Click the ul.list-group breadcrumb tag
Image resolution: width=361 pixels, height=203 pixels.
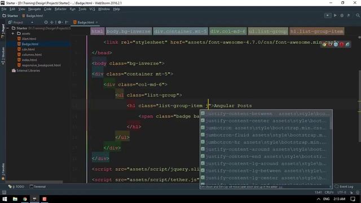pyautogui.click(x=268, y=31)
